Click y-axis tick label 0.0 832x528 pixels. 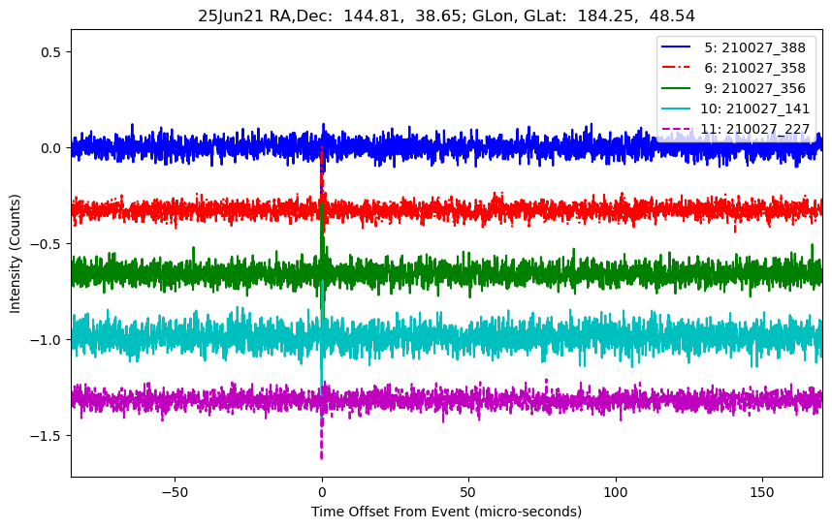coord(51,148)
